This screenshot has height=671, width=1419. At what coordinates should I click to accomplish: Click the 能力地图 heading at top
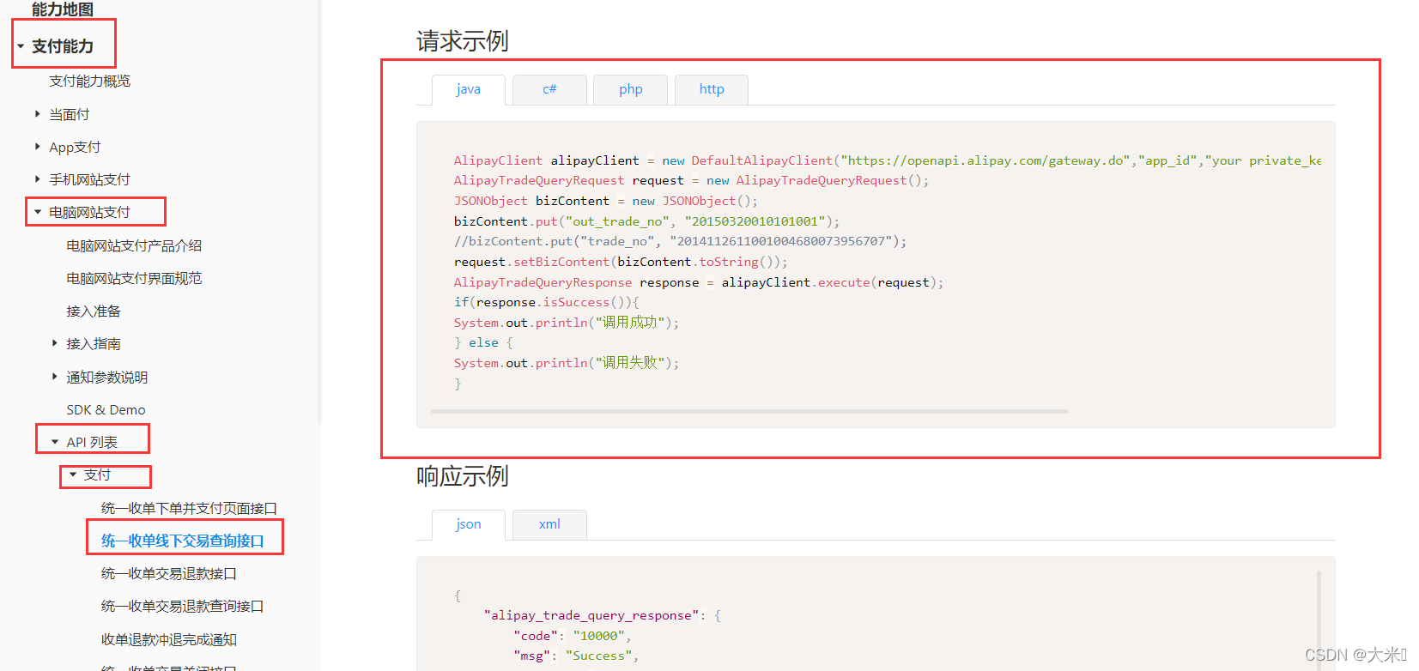pyautogui.click(x=63, y=9)
